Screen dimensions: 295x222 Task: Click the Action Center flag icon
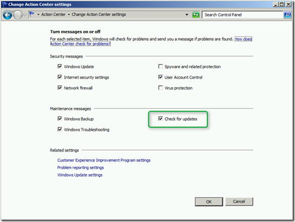point(32,14)
